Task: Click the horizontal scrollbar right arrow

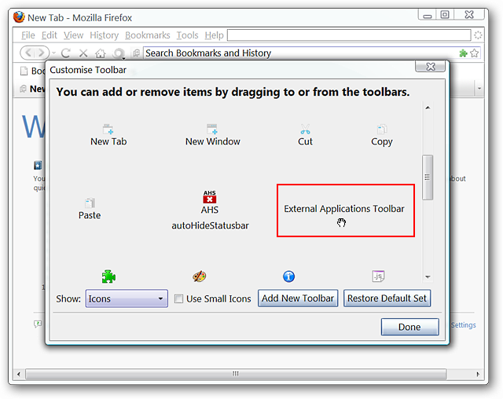Action: tap(478, 374)
